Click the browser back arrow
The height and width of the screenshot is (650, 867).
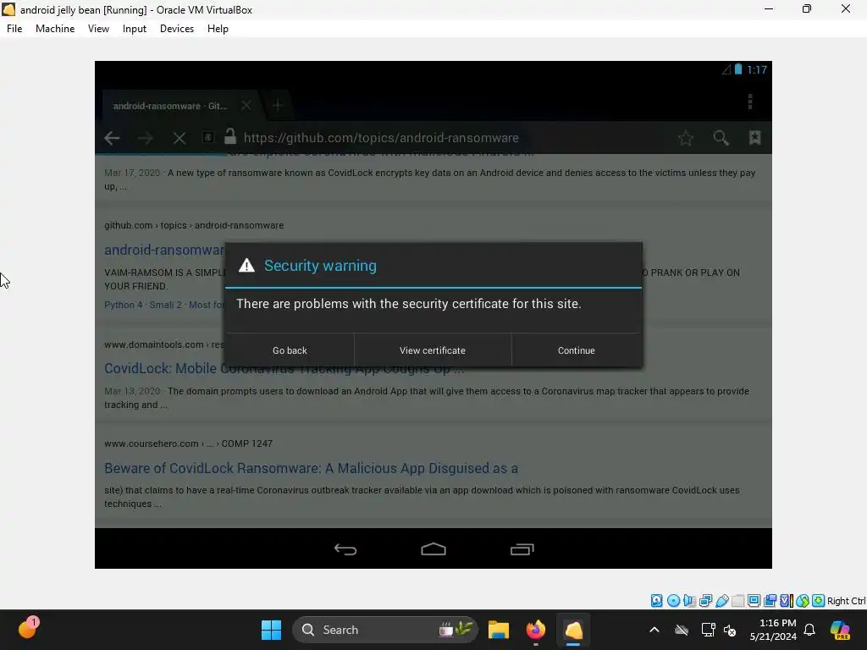point(113,138)
